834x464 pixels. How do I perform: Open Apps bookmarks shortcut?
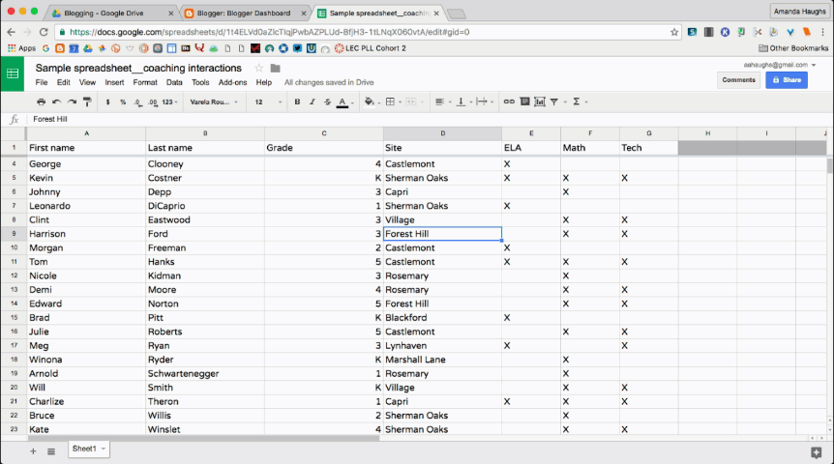(22, 48)
